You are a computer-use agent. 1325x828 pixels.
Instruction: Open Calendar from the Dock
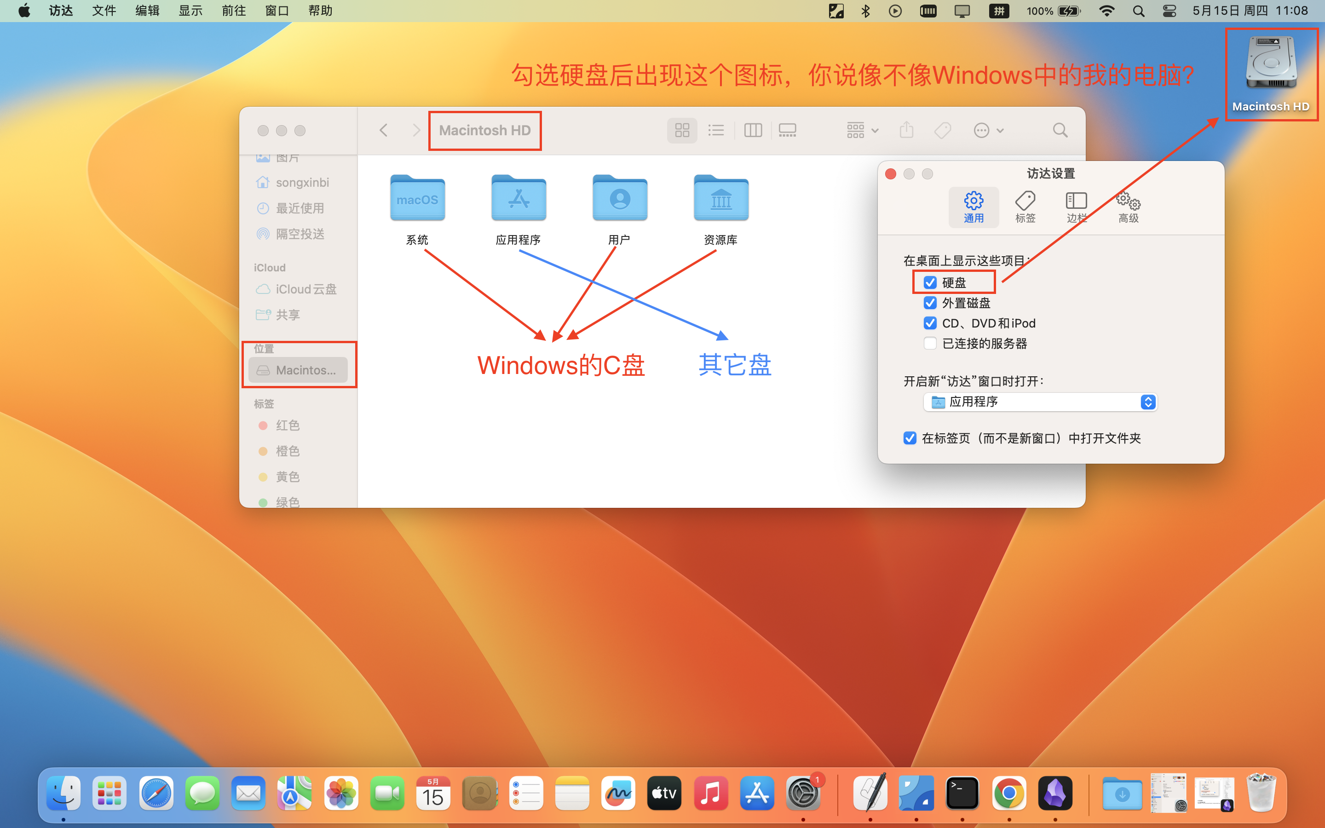point(433,793)
